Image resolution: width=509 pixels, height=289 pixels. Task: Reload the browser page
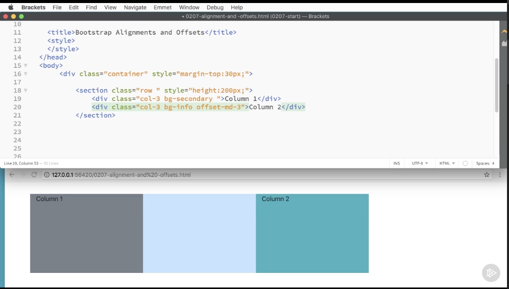34,175
